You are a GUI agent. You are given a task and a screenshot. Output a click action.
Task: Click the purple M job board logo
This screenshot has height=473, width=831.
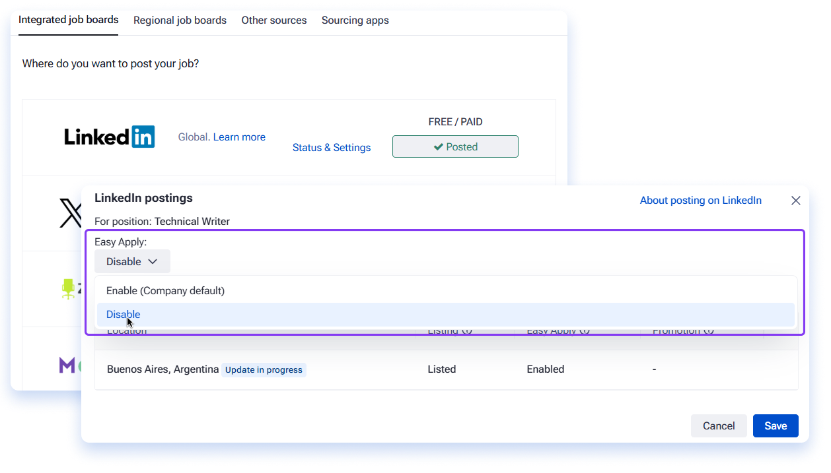[x=67, y=365]
